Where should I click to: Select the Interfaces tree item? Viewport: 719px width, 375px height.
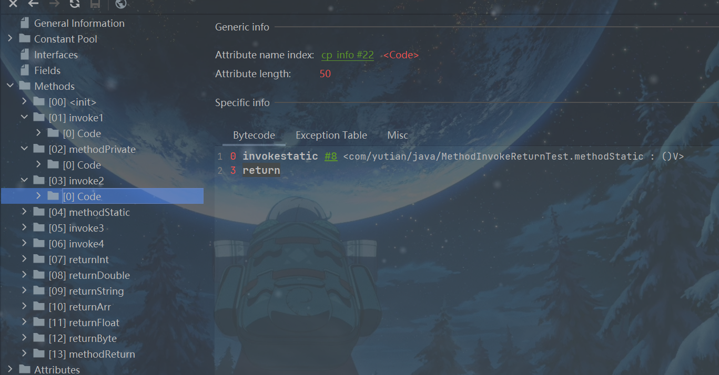(56, 55)
